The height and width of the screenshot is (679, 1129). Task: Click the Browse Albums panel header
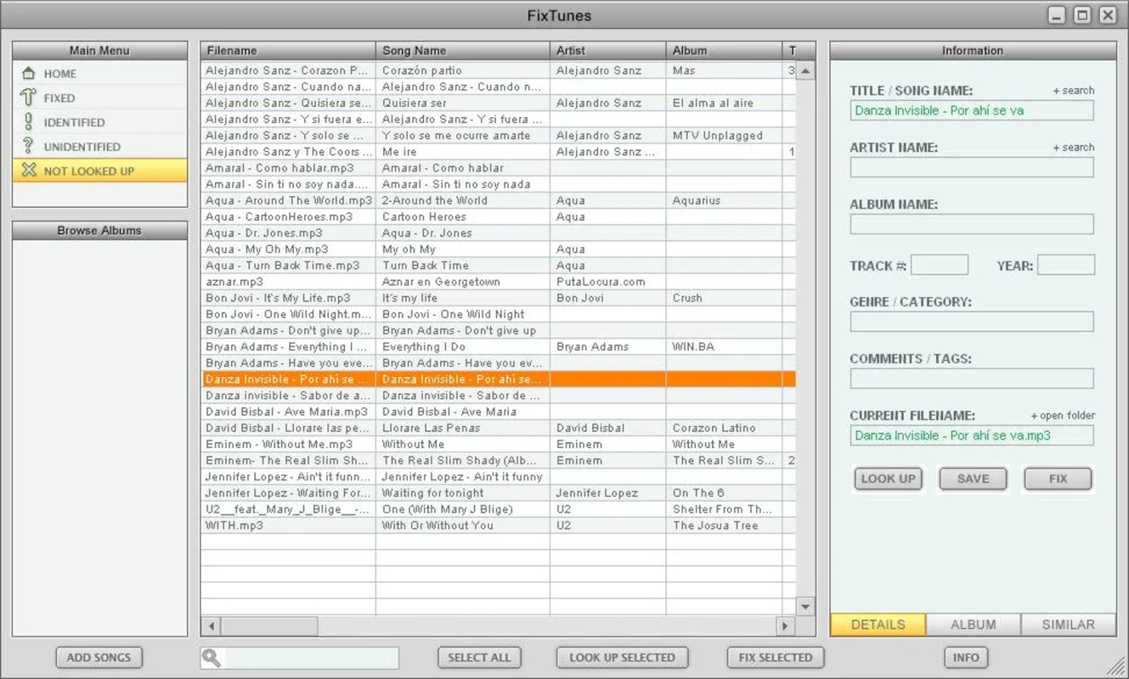click(x=99, y=231)
